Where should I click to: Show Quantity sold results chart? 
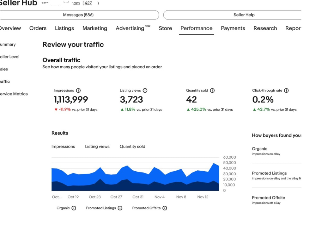tap(132, 147)
